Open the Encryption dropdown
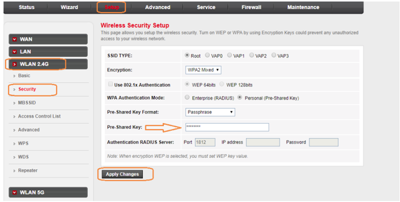400x202 pixels. pyautogui.click(x=204, y=70)
